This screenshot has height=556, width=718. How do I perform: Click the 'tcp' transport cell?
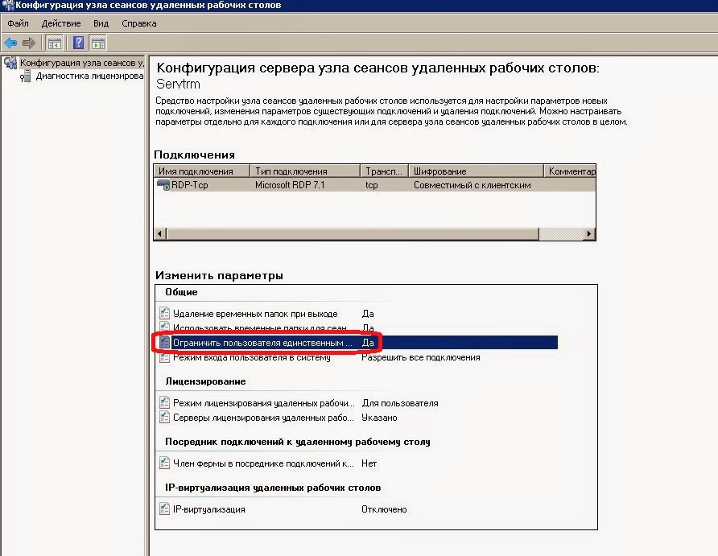(x=371, y=185)
